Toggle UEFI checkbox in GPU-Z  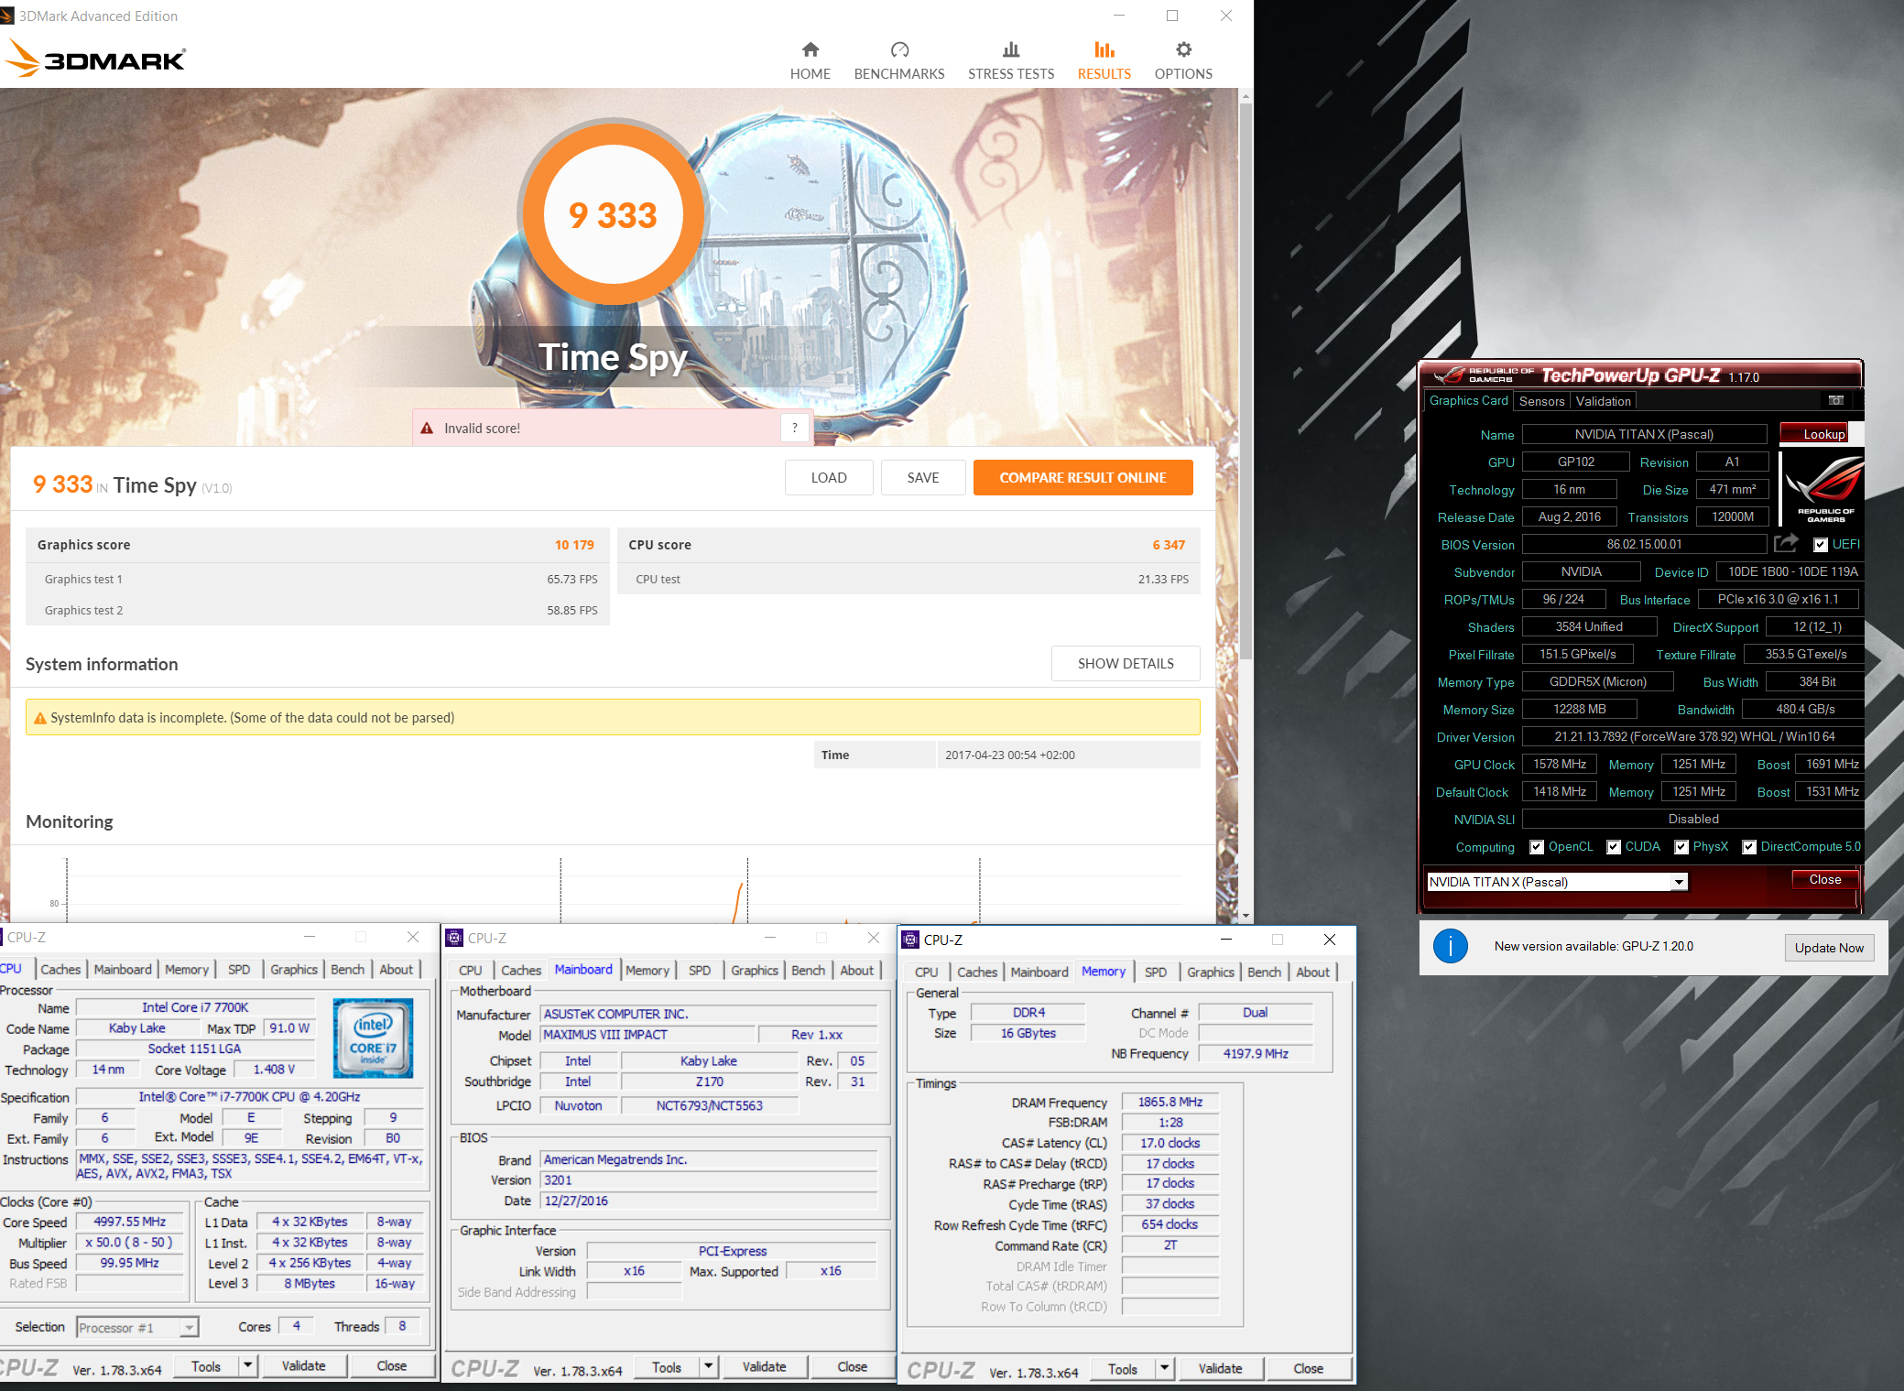(1821, 545)
